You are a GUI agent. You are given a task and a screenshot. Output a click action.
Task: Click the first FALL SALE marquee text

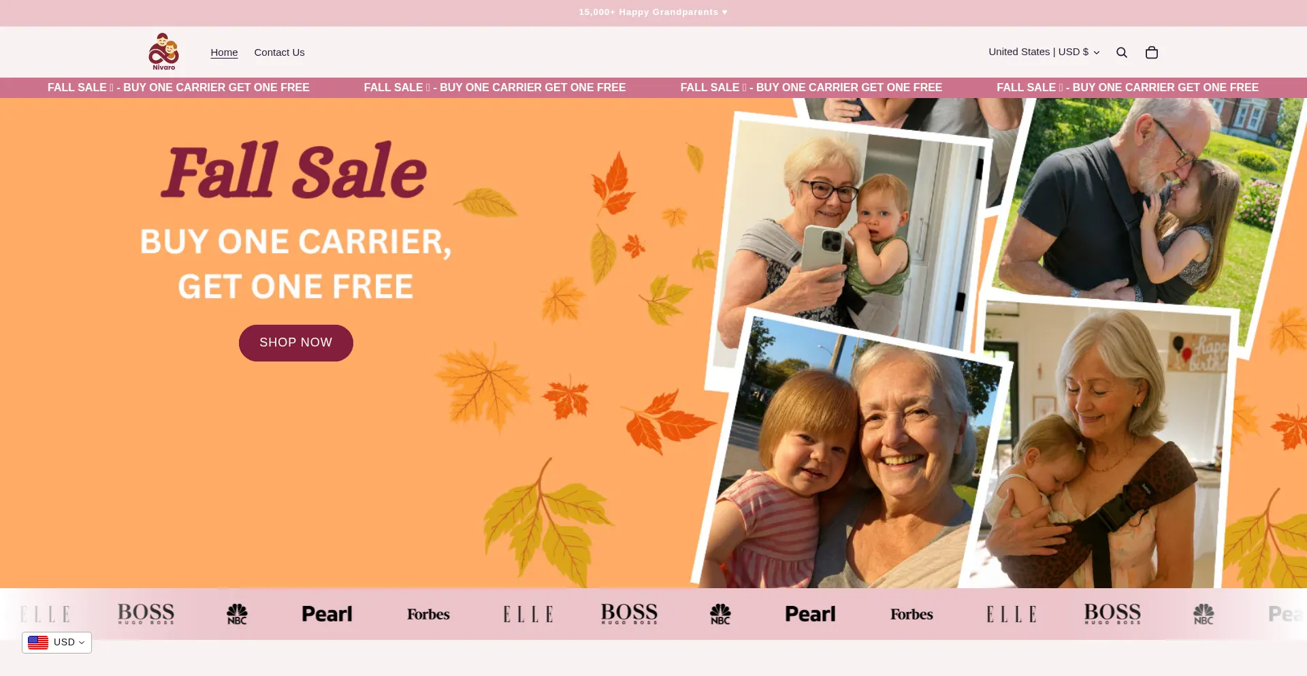point(178,87)
